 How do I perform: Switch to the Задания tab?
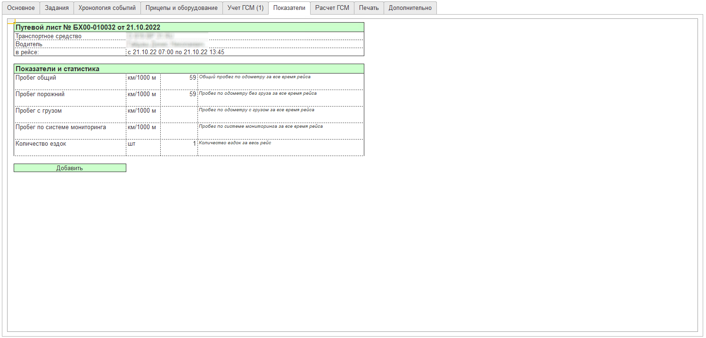click(x=57, y=8)
